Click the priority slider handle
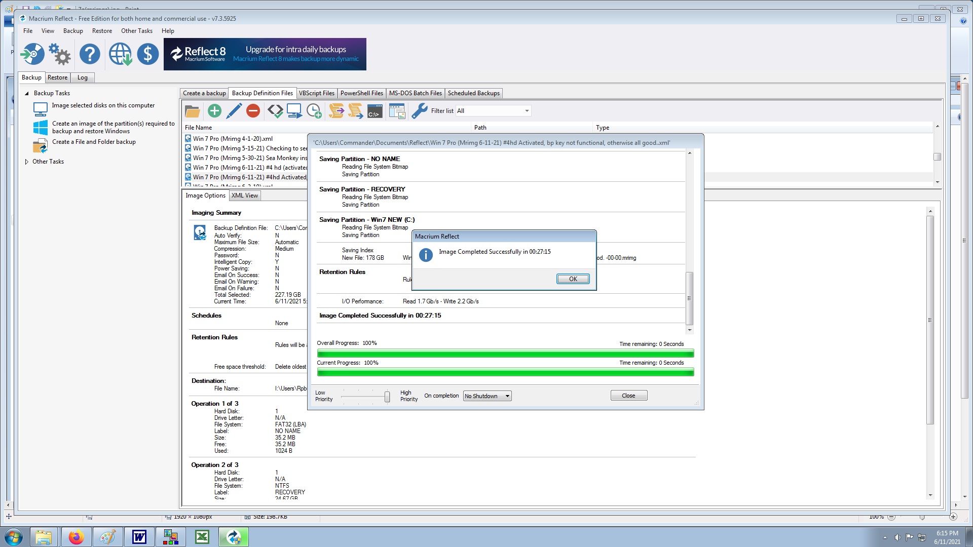Image resolution: width=973 pixels, height=547 pixels. (387, 397)
